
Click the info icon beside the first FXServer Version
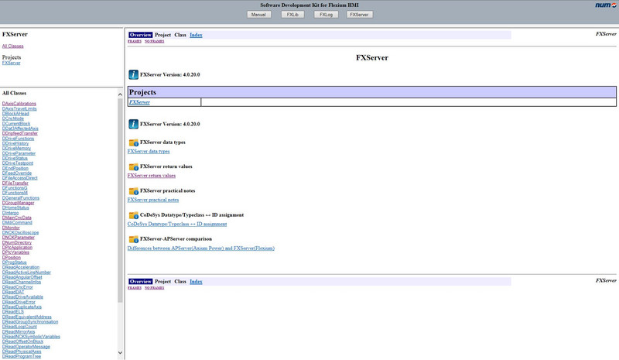[x=133, y=74]
